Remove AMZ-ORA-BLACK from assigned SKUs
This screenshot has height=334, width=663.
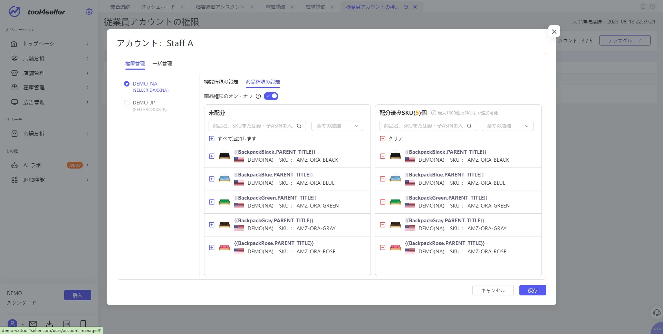(x=383, y=156)
